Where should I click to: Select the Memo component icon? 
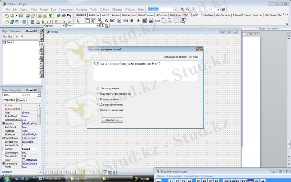coord(119,21)
